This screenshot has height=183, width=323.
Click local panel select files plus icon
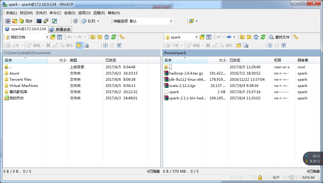105,45
